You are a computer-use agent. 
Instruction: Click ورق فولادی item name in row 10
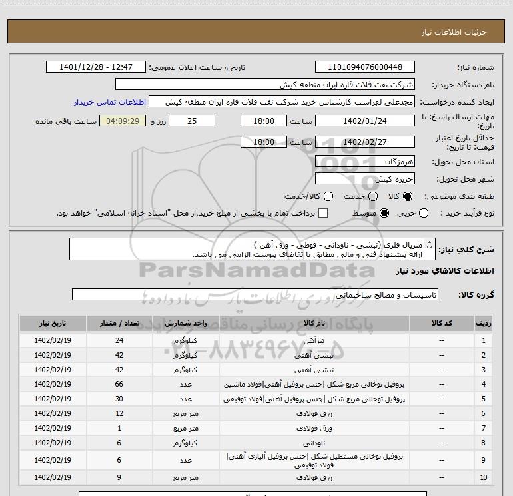point(314,478)
